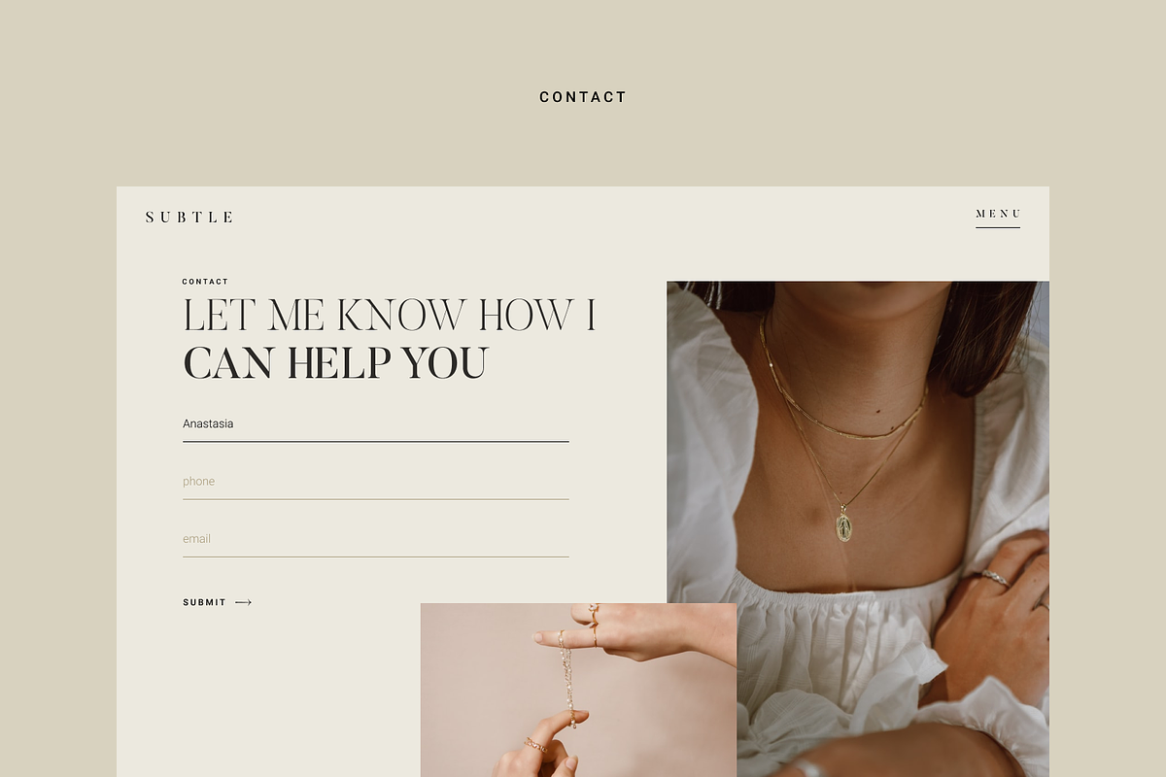Click the ring on the woman's hand
1166x777 pixels.
[x=994, y=578]
